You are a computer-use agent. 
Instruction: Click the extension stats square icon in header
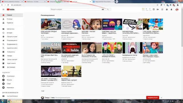(154, 9)
